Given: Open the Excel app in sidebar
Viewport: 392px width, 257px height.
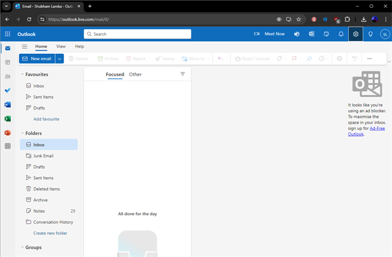Looking at the screenshot, I should pos(7,119).
